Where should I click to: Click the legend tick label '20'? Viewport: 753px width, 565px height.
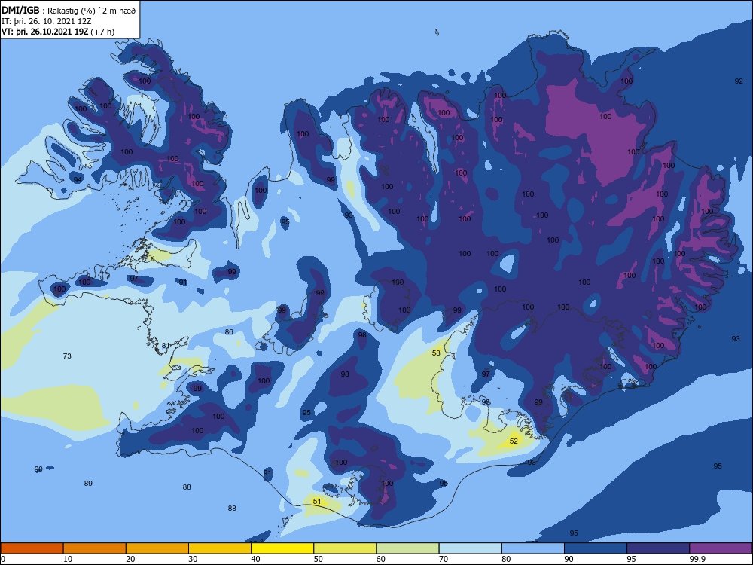pyautogui.click(x=130, y=559)
